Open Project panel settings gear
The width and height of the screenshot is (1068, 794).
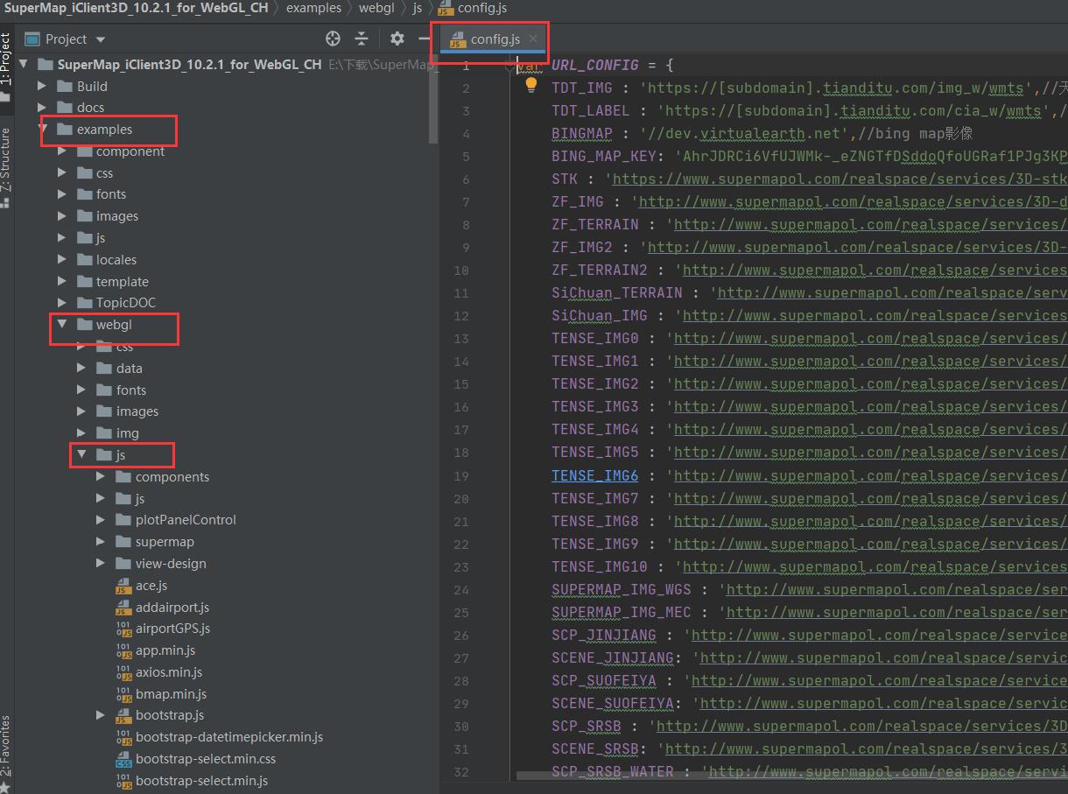[397, 39]
